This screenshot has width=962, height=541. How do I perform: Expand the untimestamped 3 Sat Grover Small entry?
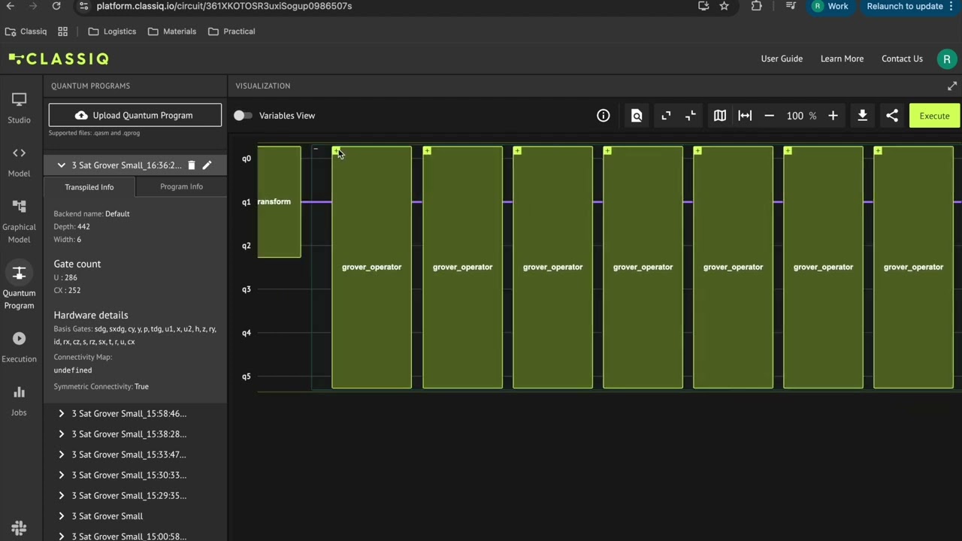point(62,516)
